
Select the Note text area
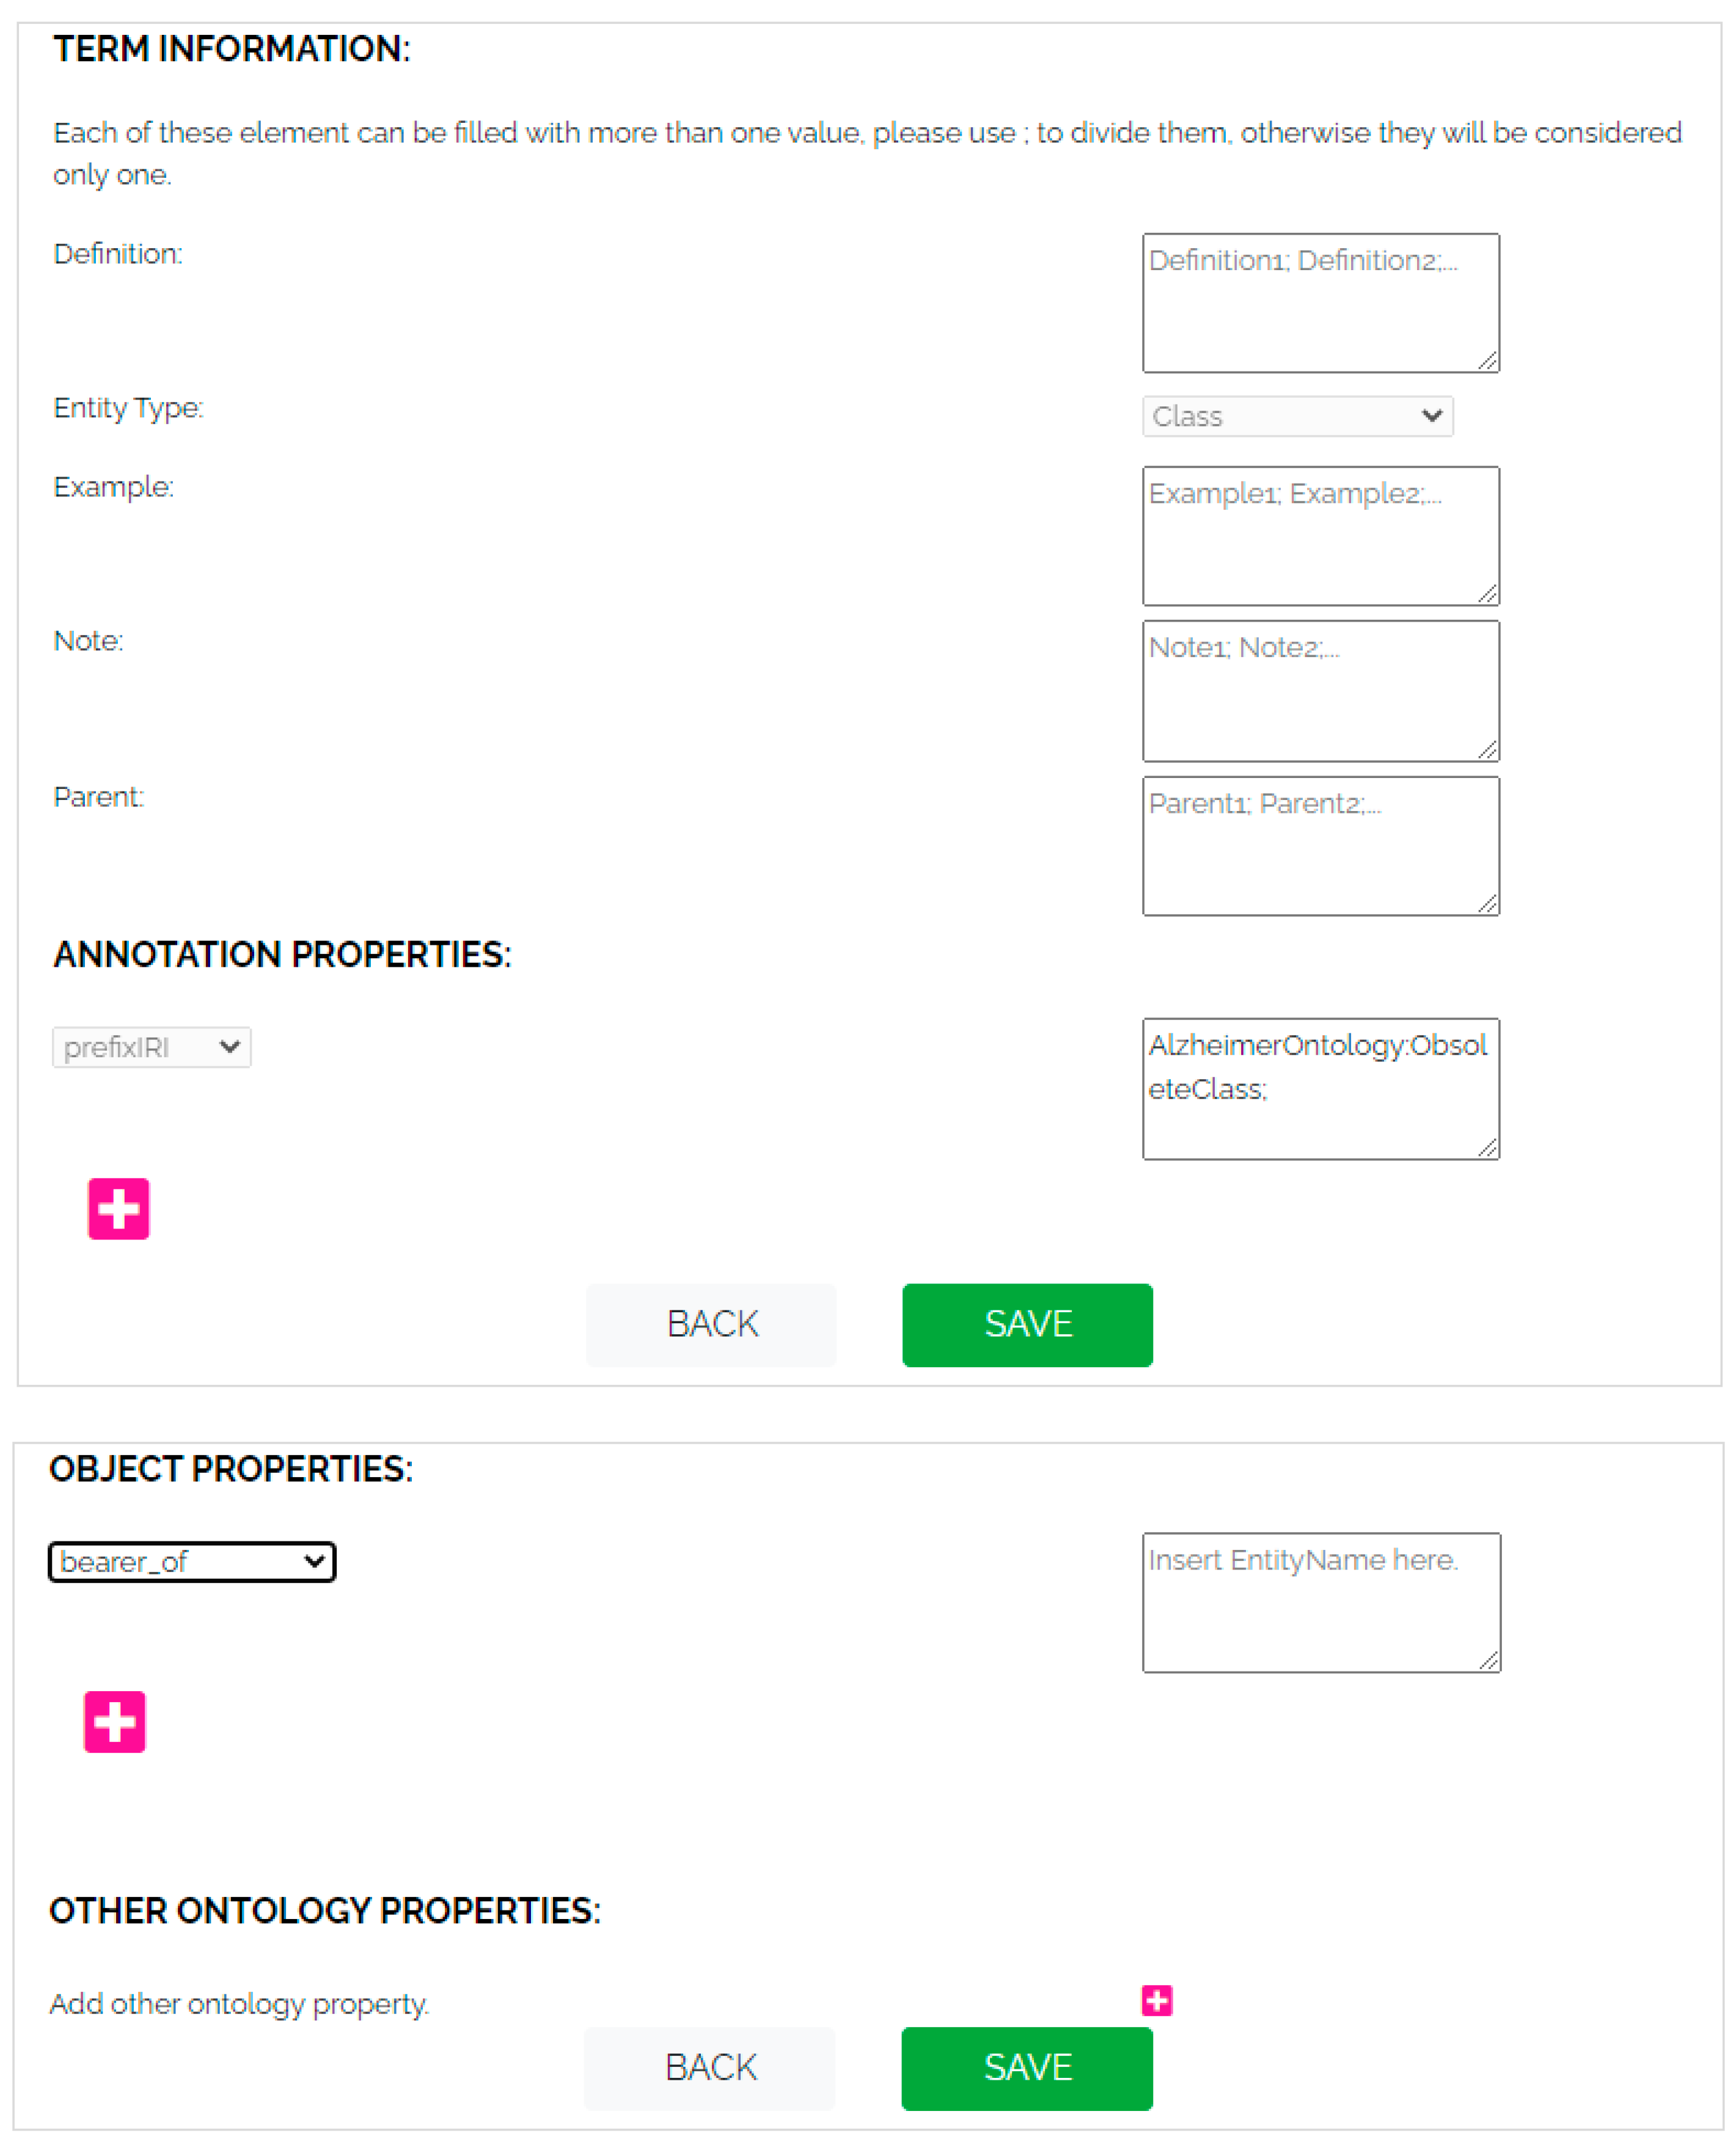(x=1320, y=691)
